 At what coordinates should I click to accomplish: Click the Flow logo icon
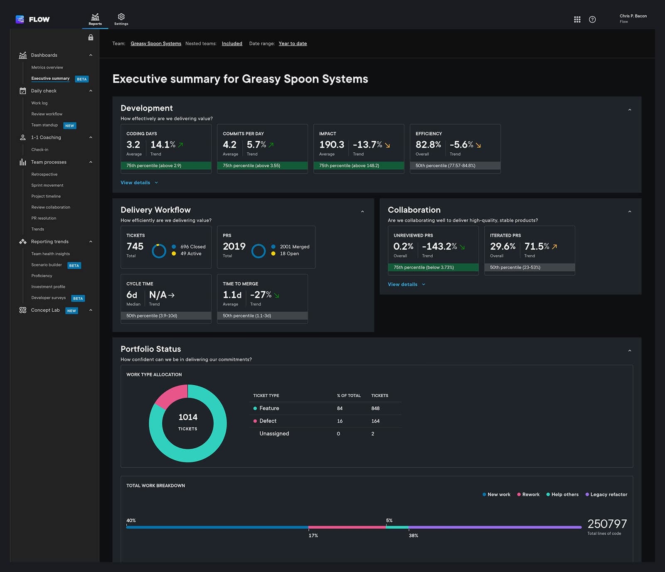(x=20, y=19)
